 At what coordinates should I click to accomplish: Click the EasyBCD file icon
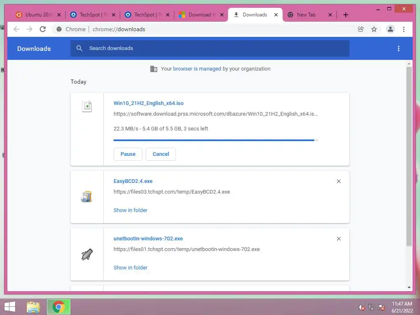click(87, 196)
